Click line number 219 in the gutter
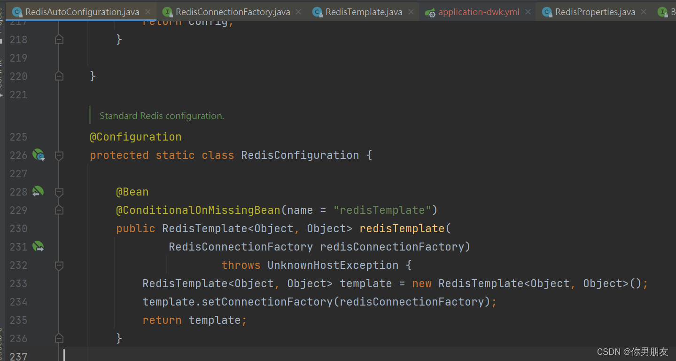 pos(19,58)
